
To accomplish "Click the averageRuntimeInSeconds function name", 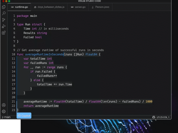I will click(44, 54).
